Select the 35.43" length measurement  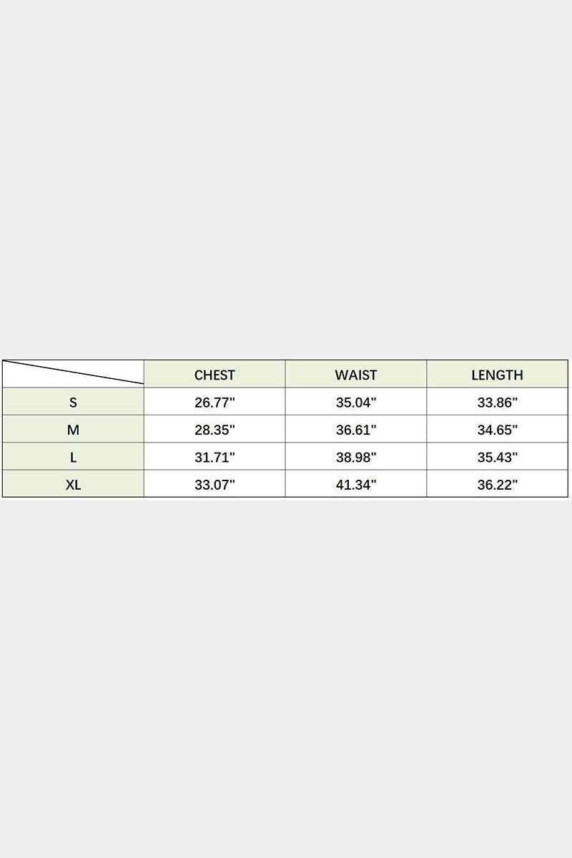(x=497, y=457)
